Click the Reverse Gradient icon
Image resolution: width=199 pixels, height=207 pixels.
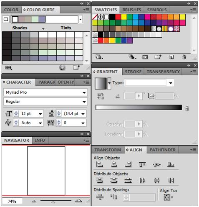[100, 96]
